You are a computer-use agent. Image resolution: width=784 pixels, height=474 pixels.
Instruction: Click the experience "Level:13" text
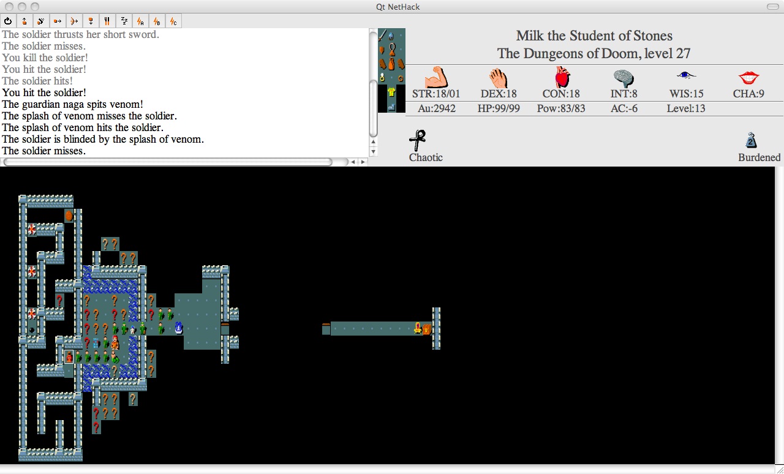(686, 108)
